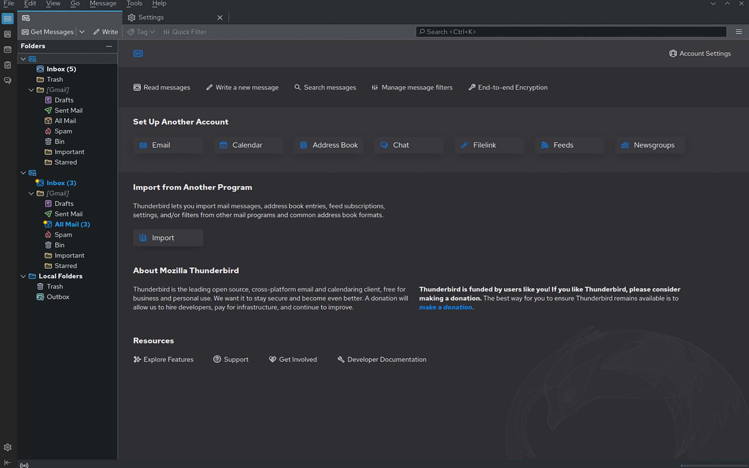The height and width of the screenshot is (468, 749).
Task: Open the Message menu
Action: [103, 4]
